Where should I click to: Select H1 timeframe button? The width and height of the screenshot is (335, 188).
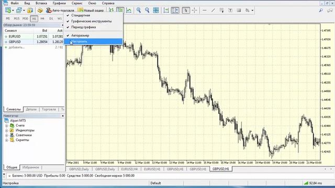(34, 19)
